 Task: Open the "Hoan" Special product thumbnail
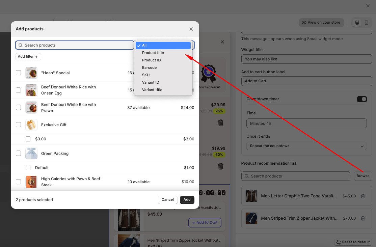click(31, 73)
